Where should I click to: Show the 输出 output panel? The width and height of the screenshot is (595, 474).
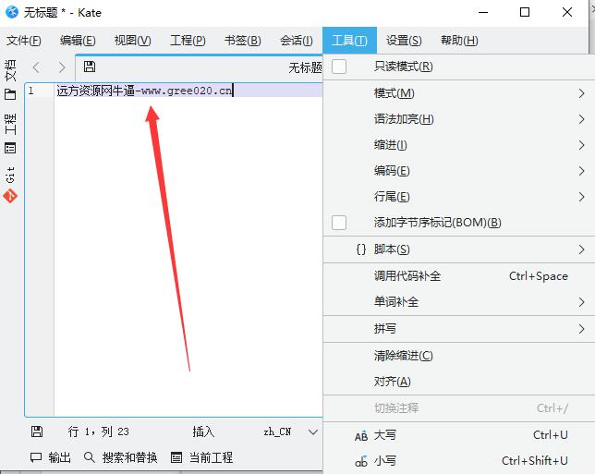(x=51, y=457)
